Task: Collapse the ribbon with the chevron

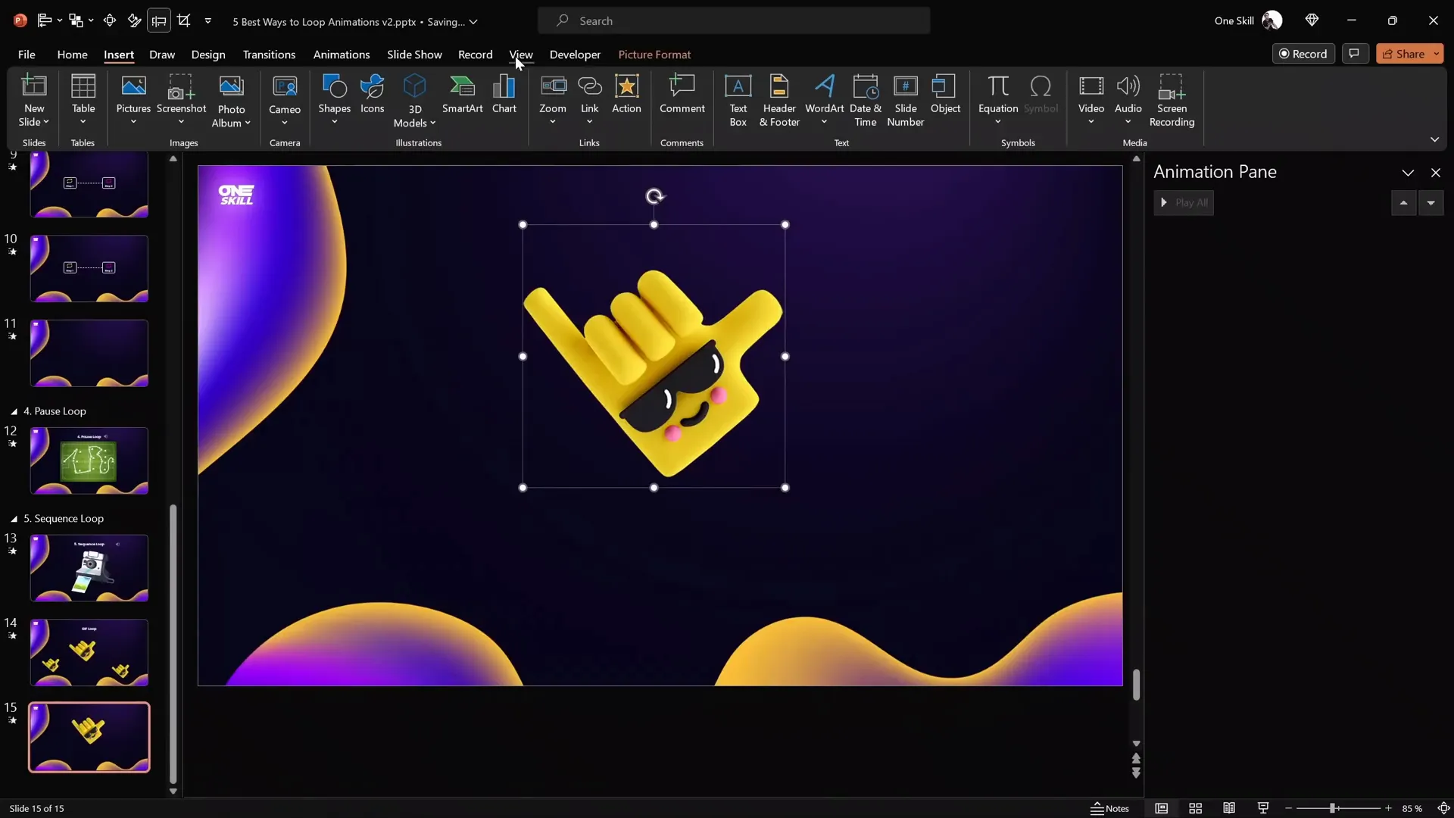Action: pos(1434,140)
